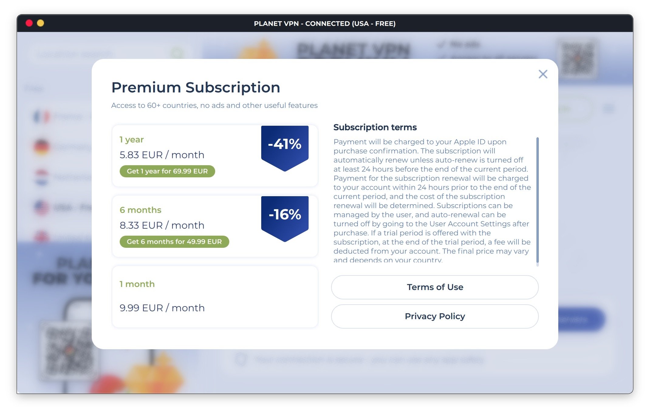Click the blurred QR code at bottom left
The height and width of the screenshot is (413, 650).
(x=68, y=349)
